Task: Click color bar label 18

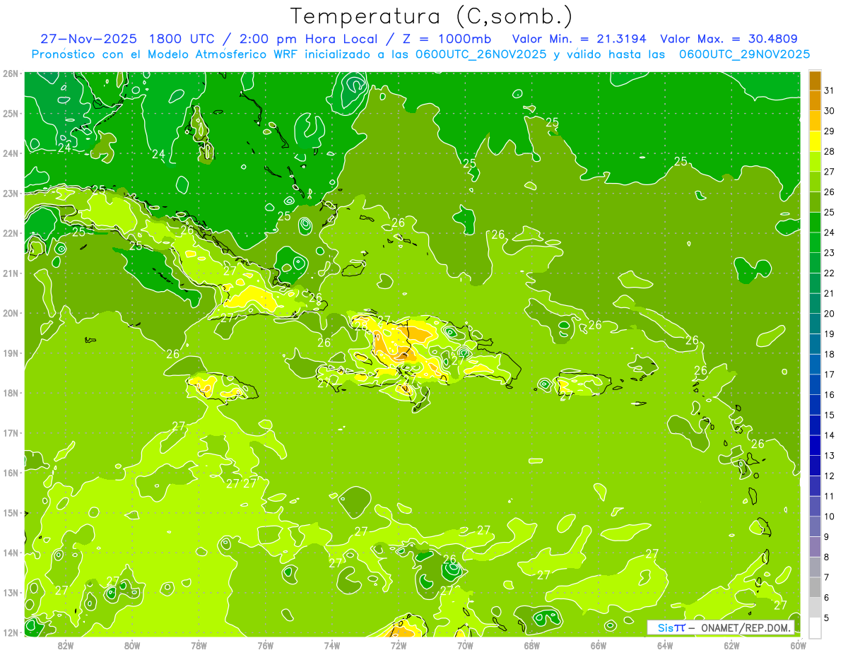Action: [830, 354]
